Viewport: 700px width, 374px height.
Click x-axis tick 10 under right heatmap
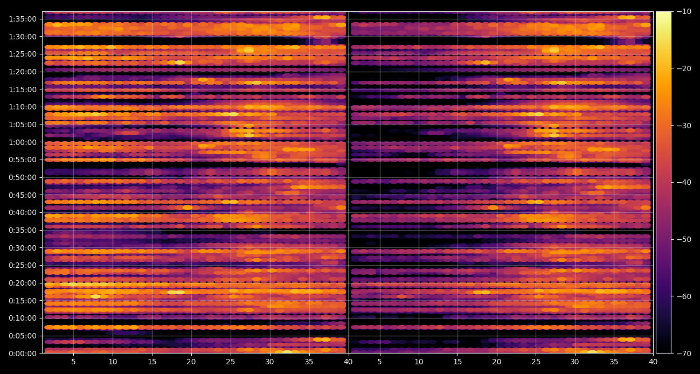419,362
